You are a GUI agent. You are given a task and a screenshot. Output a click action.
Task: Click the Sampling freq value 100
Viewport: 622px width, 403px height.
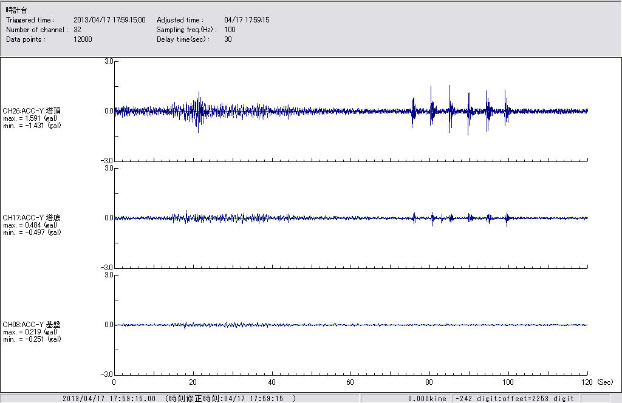[230, 30]
